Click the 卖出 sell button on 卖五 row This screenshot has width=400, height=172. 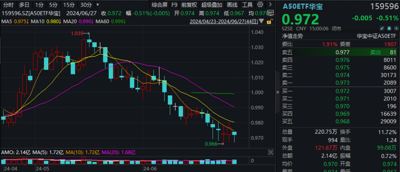tap(375, 52)
